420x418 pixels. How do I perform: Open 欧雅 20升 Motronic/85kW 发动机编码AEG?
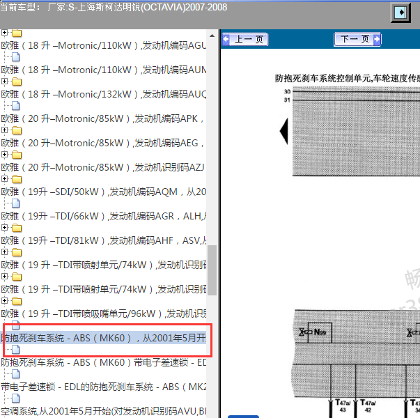coord(103,143)
